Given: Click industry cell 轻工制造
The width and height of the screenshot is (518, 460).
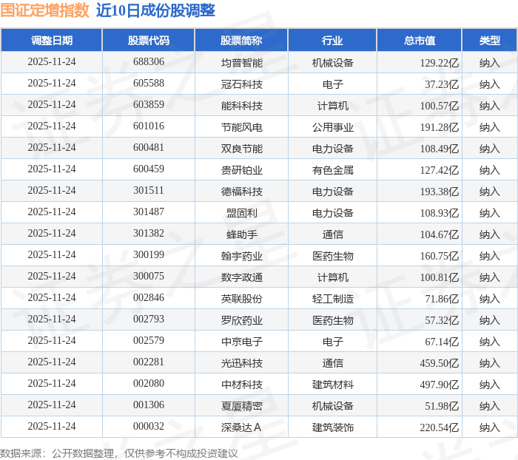Looking at the screenshot, I should pos(333,299).
